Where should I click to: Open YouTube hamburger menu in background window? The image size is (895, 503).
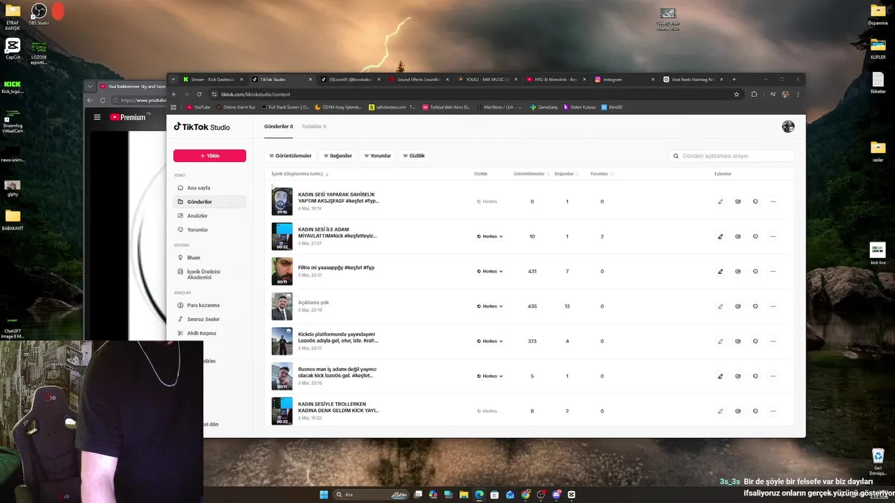point(97,117)
